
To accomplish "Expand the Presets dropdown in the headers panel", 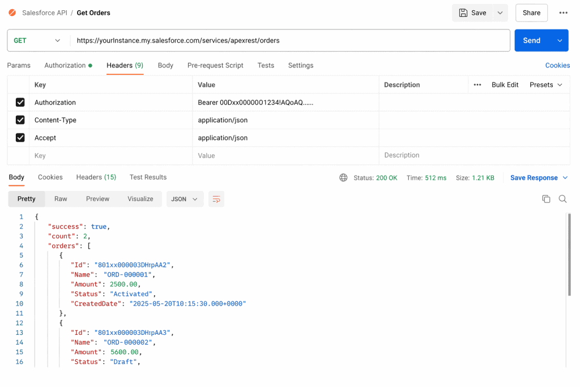I will click(x=545, y=84).
